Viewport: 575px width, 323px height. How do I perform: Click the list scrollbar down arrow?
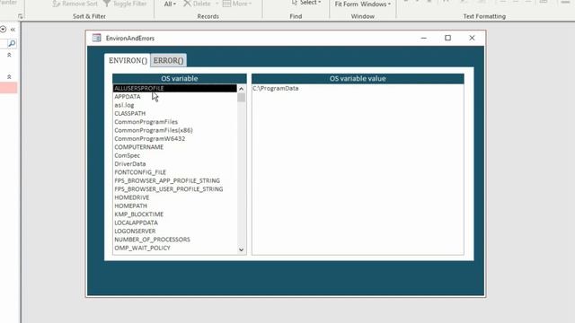[242, 249]
